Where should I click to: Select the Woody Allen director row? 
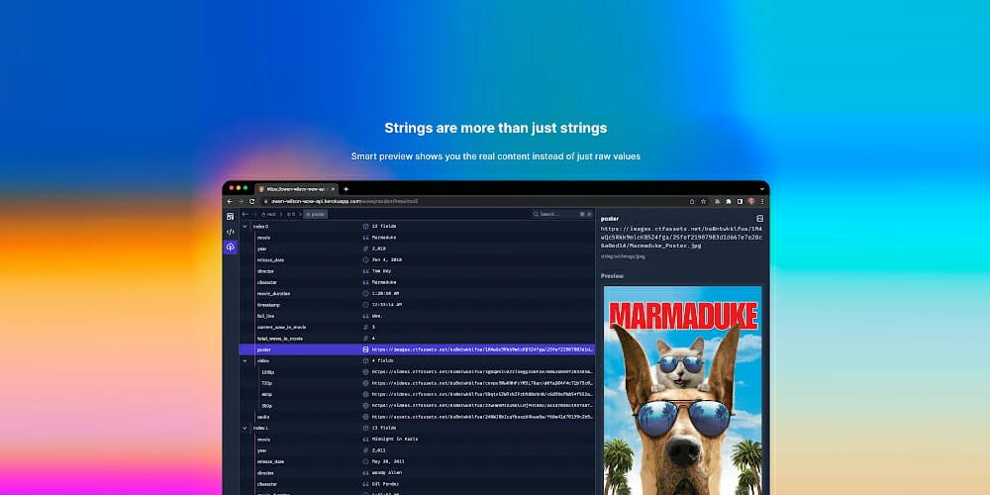[418, 473]
